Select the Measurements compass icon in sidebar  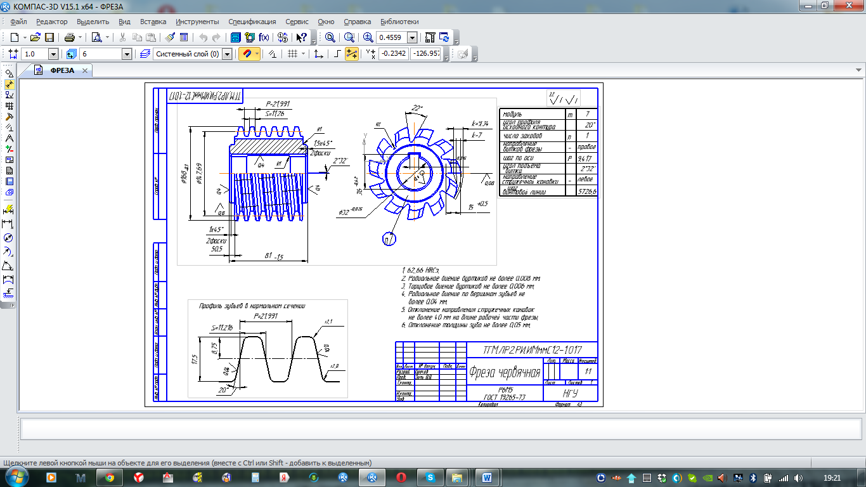(x=9, y=138)
